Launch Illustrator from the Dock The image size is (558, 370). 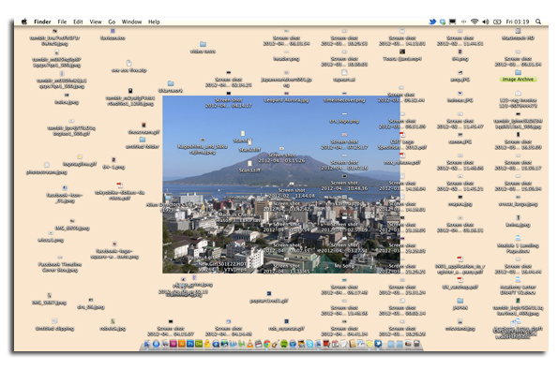182,344
